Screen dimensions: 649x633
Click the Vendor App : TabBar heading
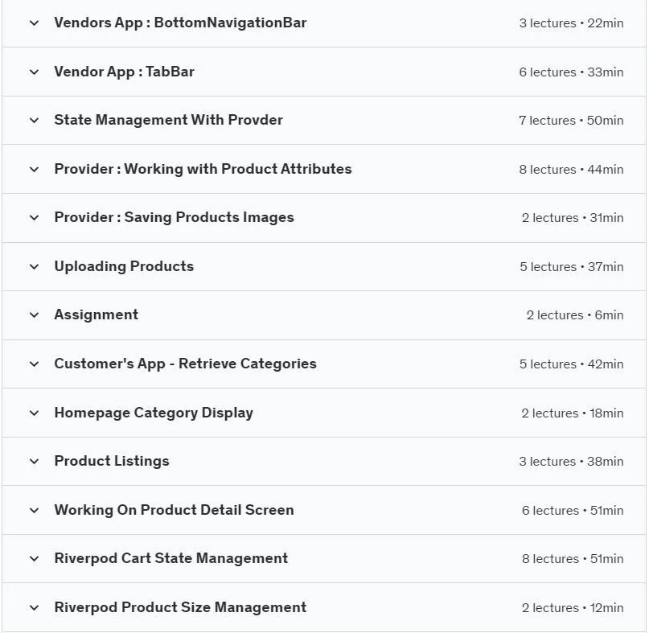(124, 72)
